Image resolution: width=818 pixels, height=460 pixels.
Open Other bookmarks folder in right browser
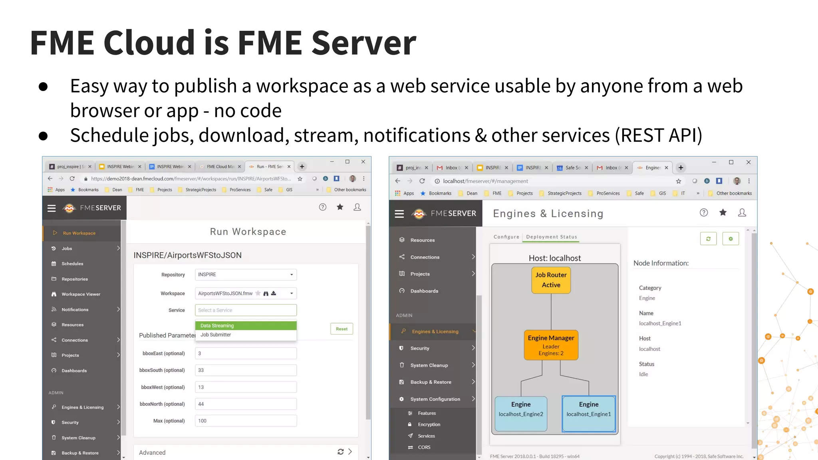click(x=730, y=193)
